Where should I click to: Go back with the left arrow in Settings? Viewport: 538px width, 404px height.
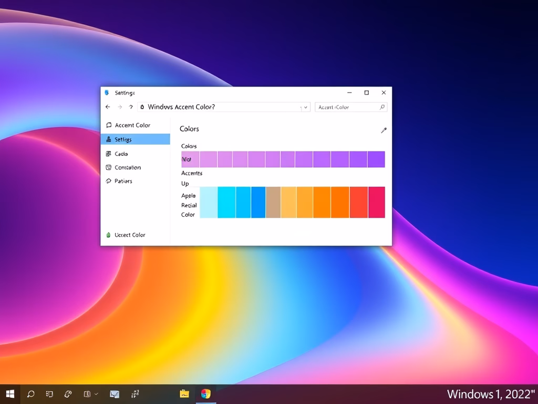108,107
